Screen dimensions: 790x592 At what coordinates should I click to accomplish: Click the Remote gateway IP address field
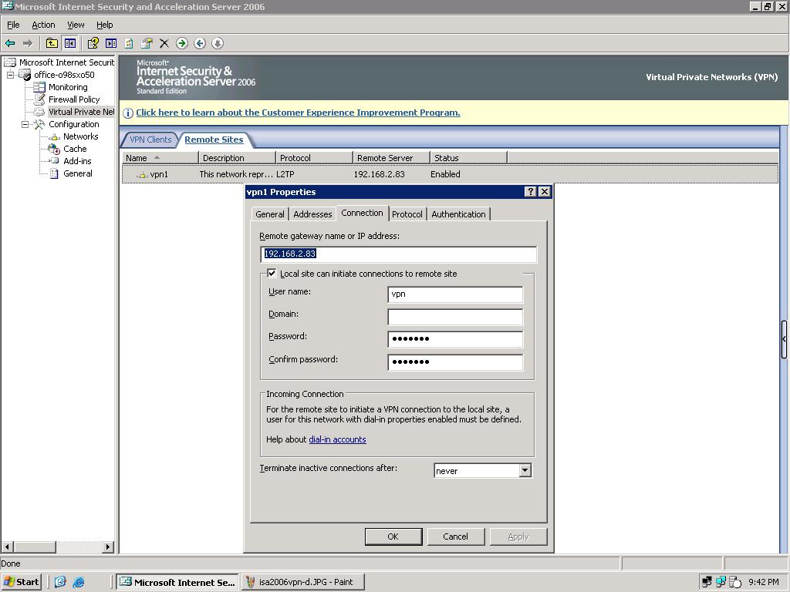point(399,254)
